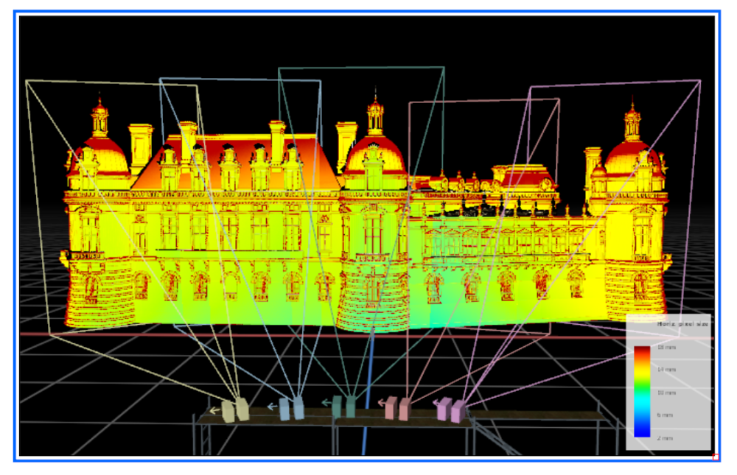Select the salmon pink camera's left box

[391, 408]
